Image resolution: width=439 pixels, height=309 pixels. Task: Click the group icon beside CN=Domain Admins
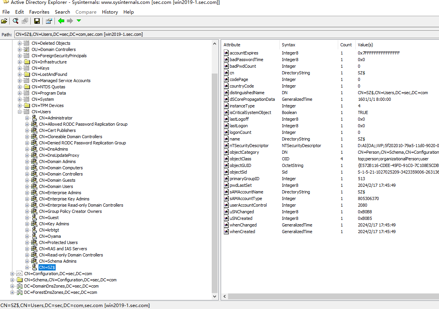[x=34, y=162]
